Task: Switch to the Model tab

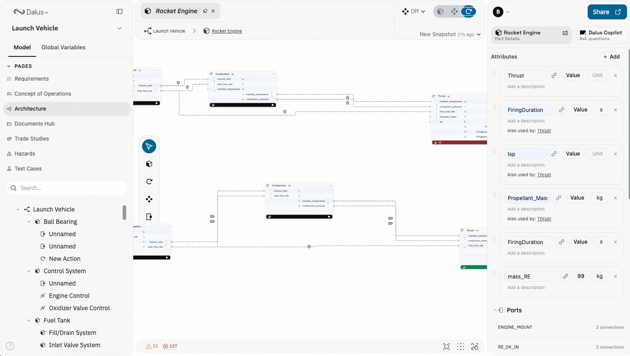Action: [x=22, y=48]
